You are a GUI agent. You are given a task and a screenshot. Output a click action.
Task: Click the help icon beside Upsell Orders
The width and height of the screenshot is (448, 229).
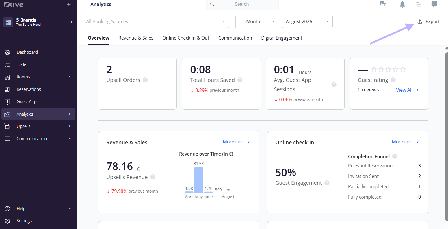(145, 80)
